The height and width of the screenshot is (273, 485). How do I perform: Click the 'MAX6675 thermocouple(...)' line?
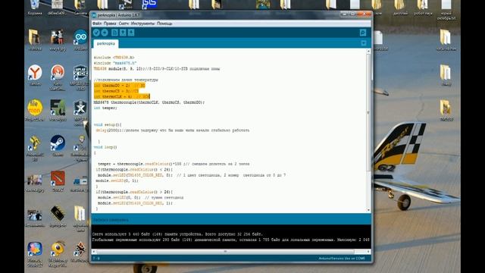point(149,102)
